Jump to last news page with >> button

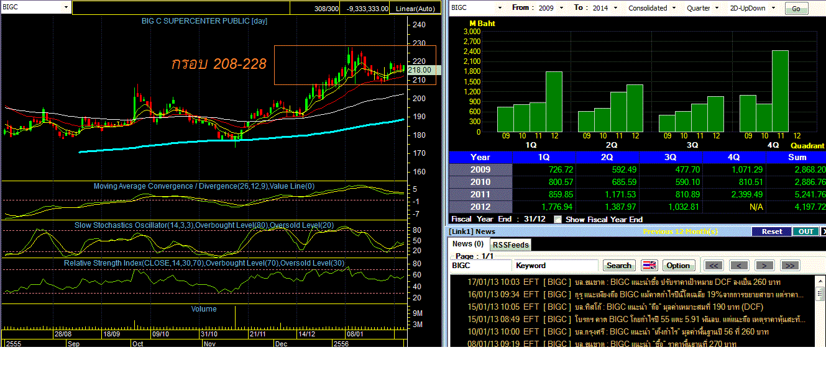(789, 265)
